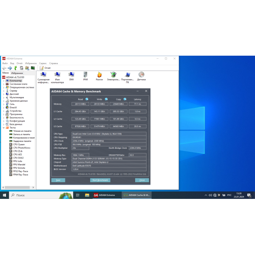
Task: Click the Write info bubble icon
Action: [106, 99]
